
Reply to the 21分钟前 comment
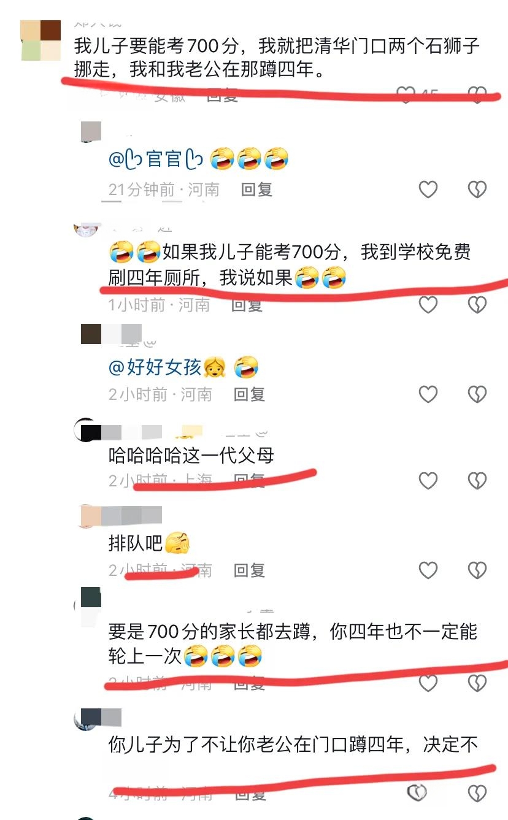tap(256, 190)
